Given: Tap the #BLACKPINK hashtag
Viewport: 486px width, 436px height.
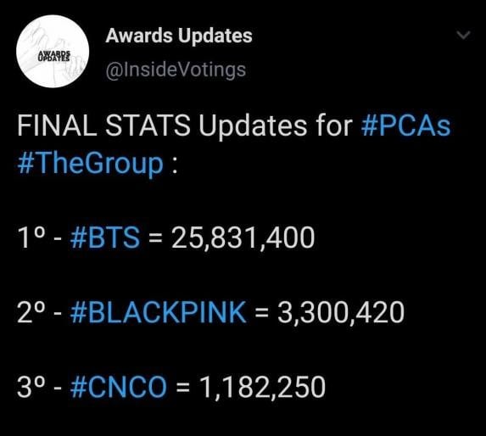Looking at the screenshot, I should 159,312.
